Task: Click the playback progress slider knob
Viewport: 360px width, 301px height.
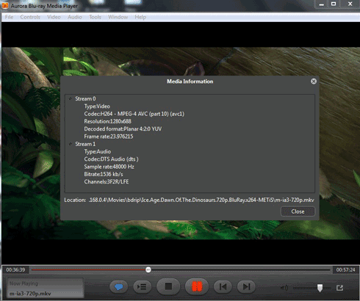Action: pos(148,269)
